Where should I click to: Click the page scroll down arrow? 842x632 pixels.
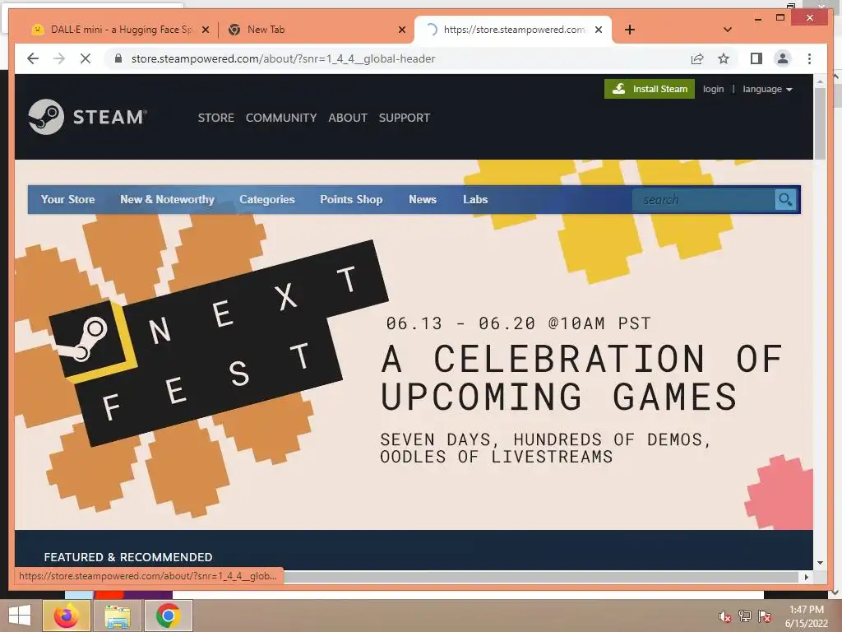(820, 563)
